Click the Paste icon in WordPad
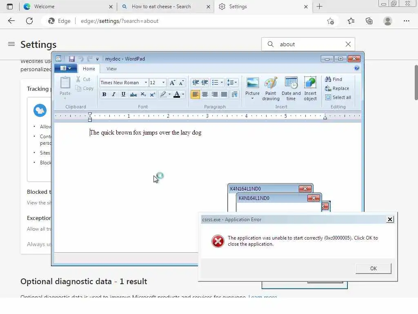The height and width of the screenshot is (314, 418). pyautogui.click(x=65, y=83)
